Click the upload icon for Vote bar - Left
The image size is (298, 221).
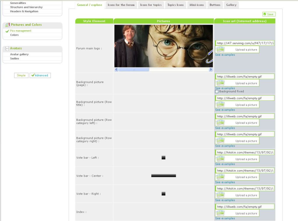[220, 159]
